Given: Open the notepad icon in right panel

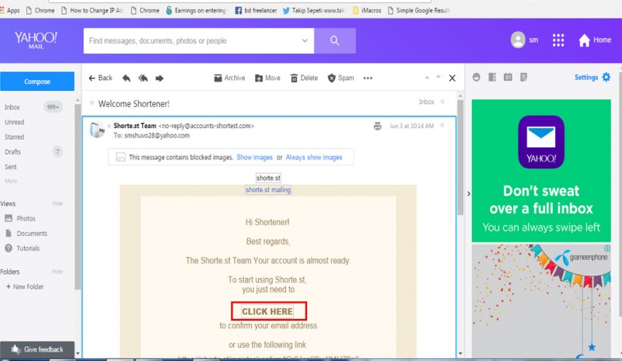Looking at the screenshot, I should click(x=523, y=78).
